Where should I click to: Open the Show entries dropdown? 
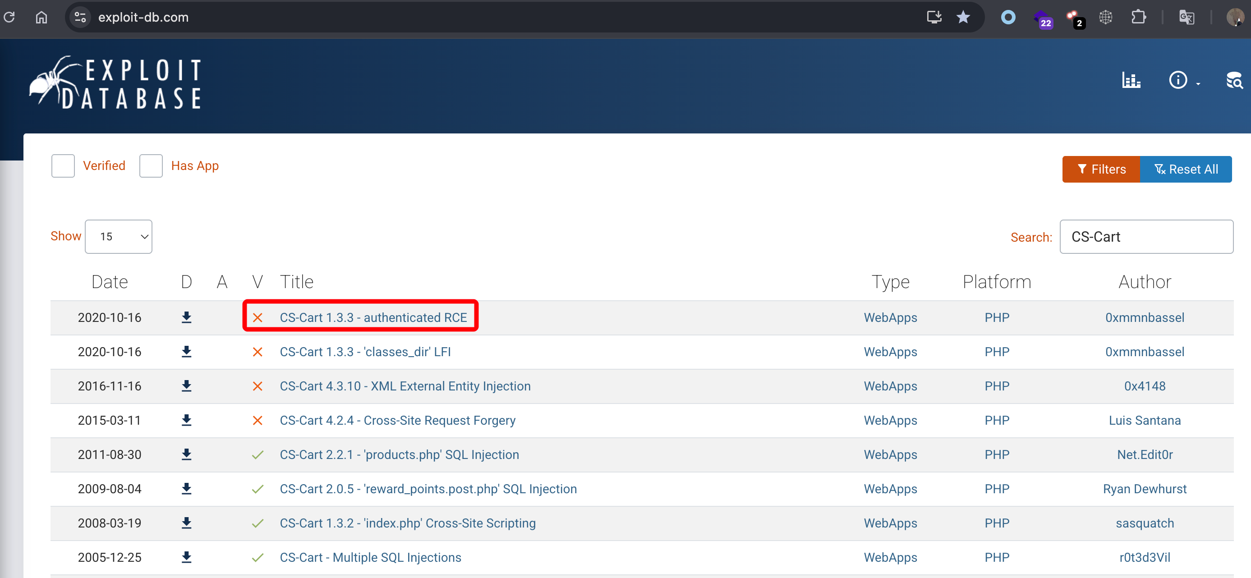coord(119,237)
